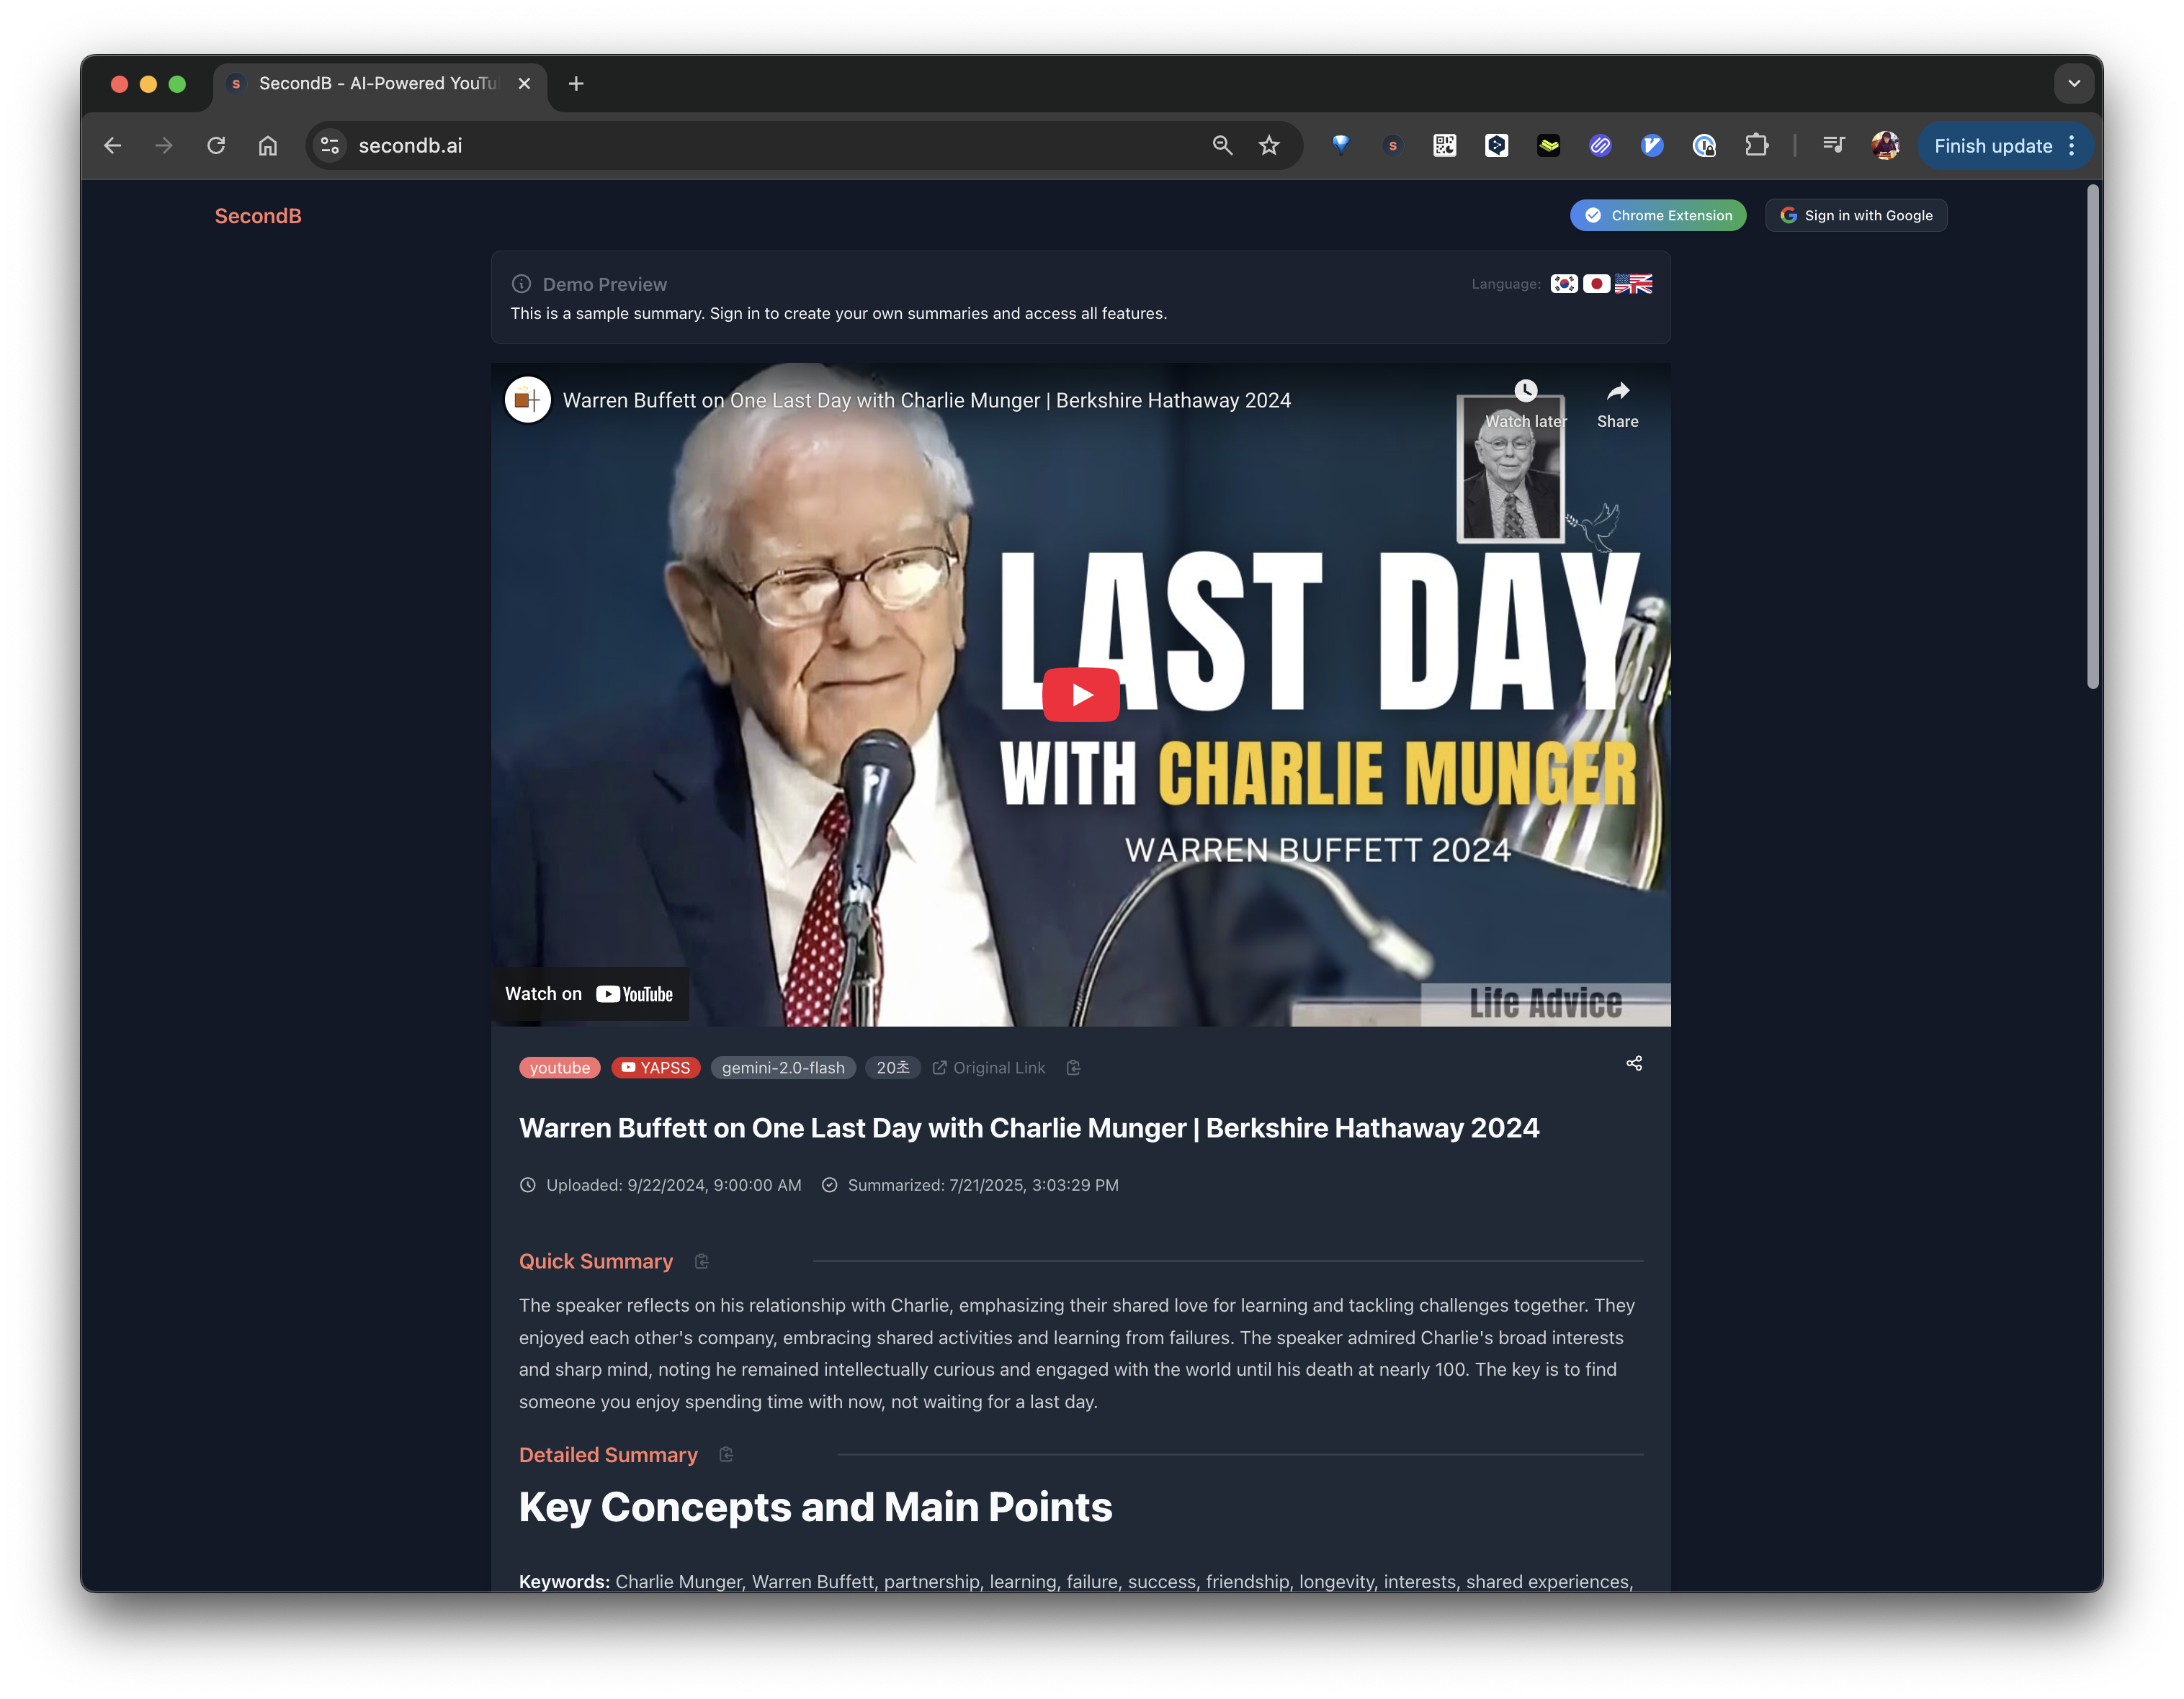Screen dimensions: 2184x1699
Task: Bookmark this page with the star icon
Action: [x=1269, y=146]
